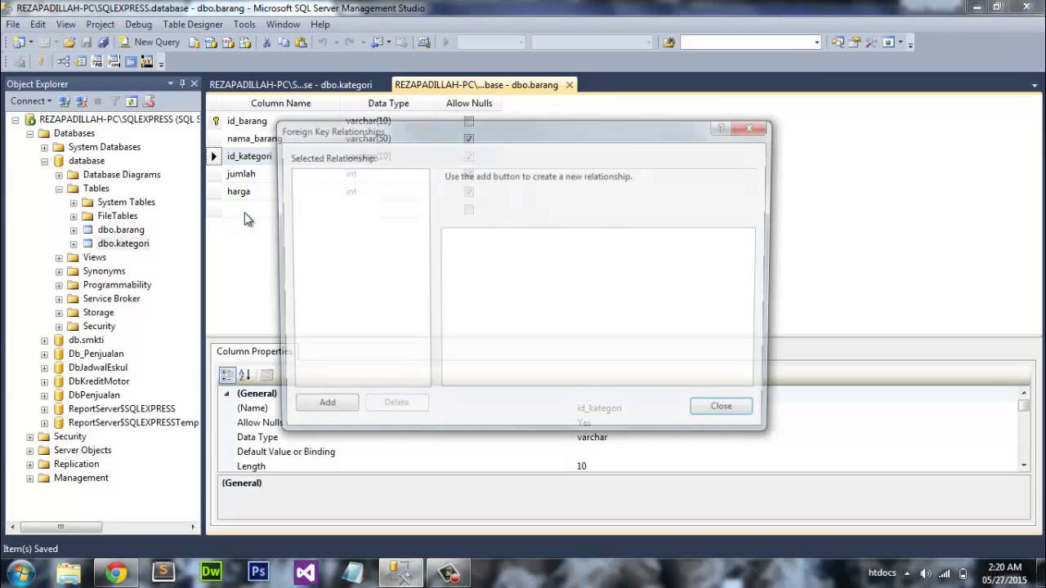Viewport: 1046px width, 588px height.
Task: Click the Cut scissors icon
Action: (x=266, y=42)
